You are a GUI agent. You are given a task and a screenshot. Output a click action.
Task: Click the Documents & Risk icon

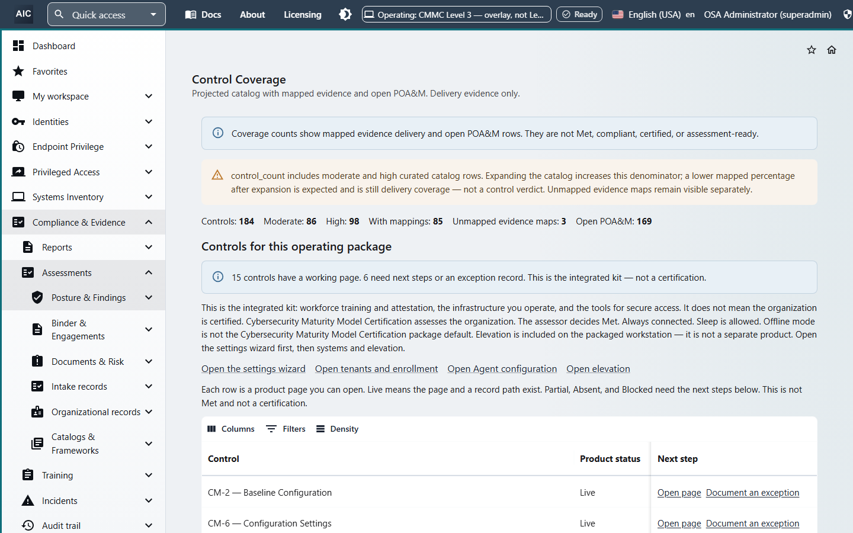(x=37, y=361)
